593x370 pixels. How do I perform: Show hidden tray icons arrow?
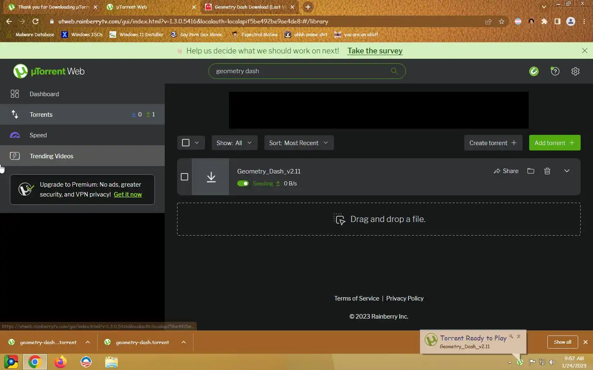[510, 362]
